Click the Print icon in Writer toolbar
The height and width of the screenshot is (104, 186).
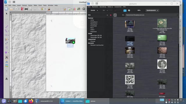26,9
